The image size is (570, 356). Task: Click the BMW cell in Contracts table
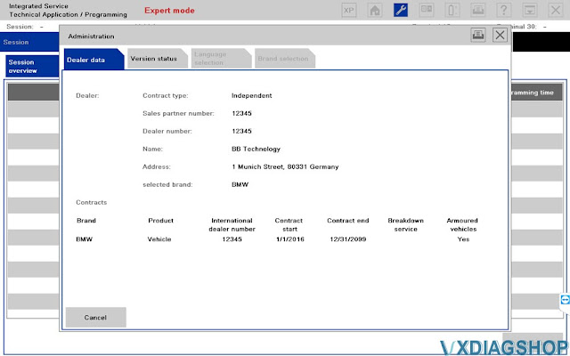click(84, 239)
